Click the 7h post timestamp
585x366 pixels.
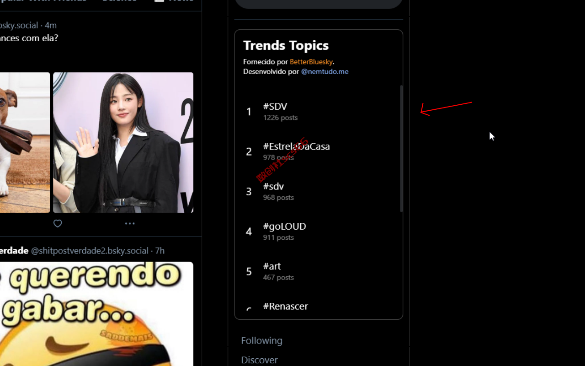(160, 251)
